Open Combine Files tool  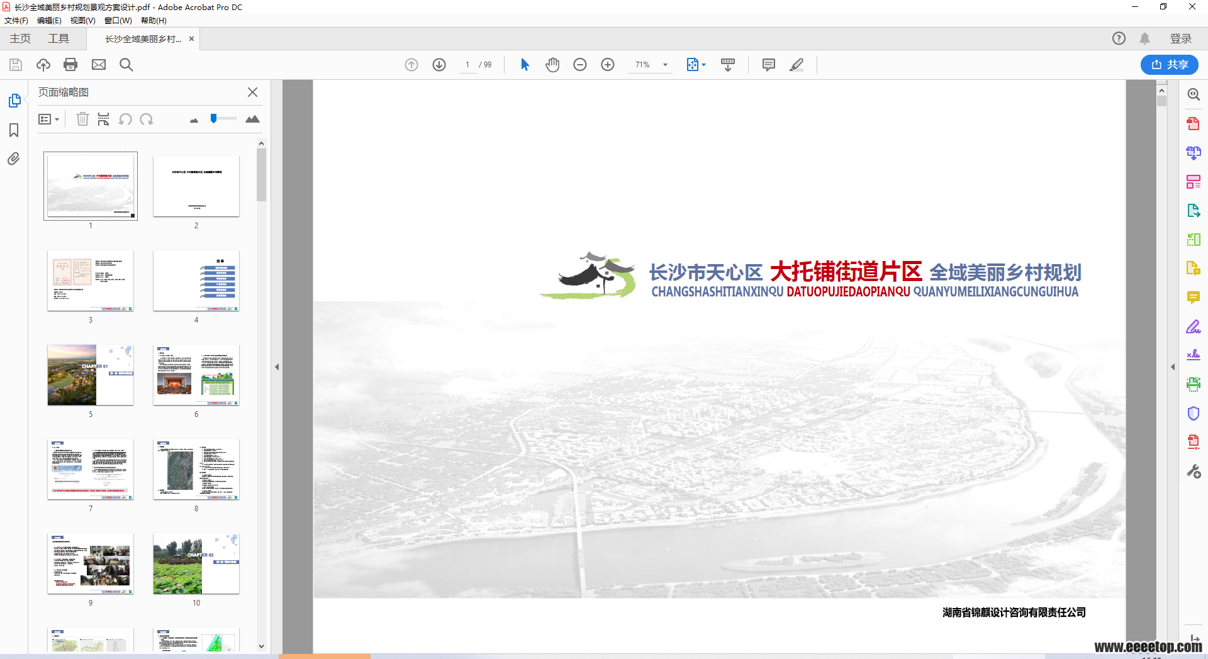point(1194,152)
